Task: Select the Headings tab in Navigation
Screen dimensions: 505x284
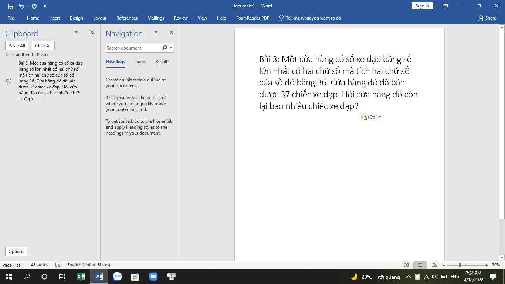Action: tap(115, 62)
